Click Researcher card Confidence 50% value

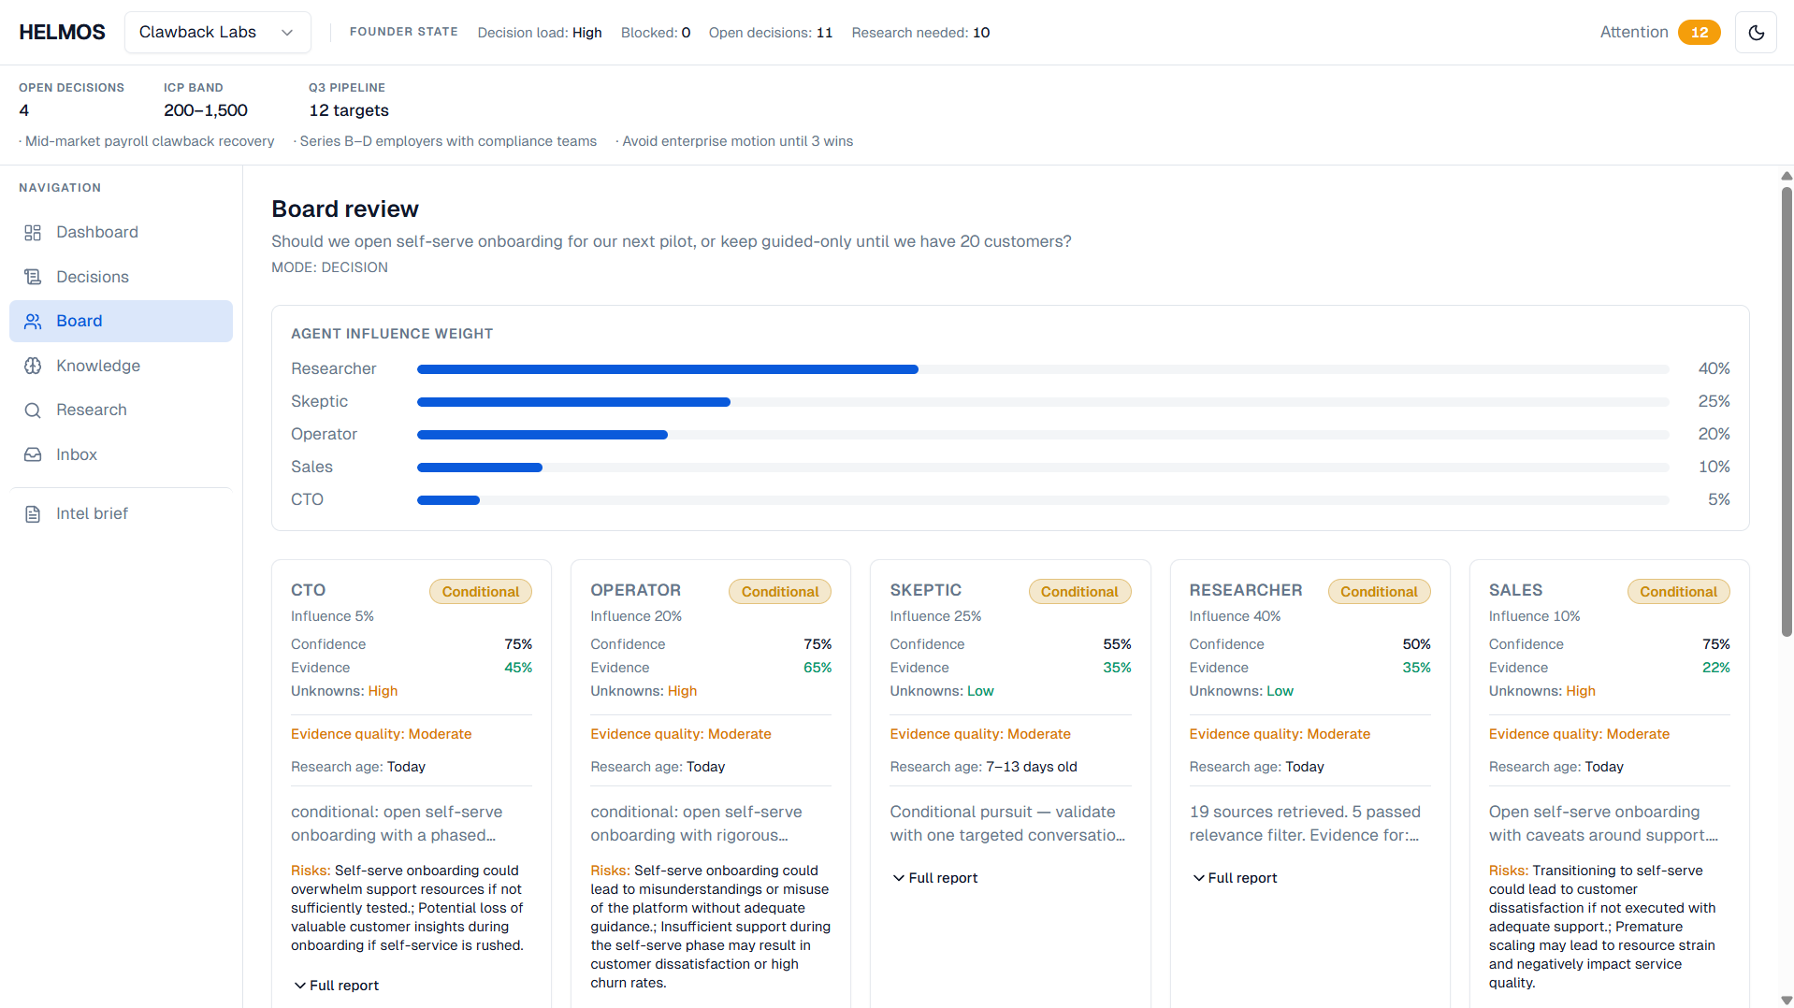click(1416, 644)
